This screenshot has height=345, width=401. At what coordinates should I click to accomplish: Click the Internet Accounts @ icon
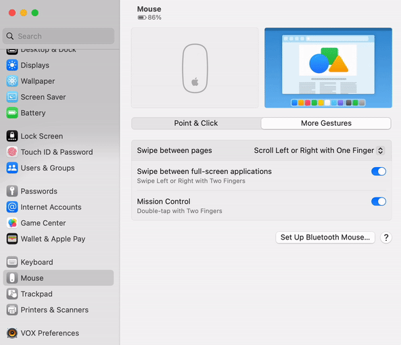click(12, 207)
